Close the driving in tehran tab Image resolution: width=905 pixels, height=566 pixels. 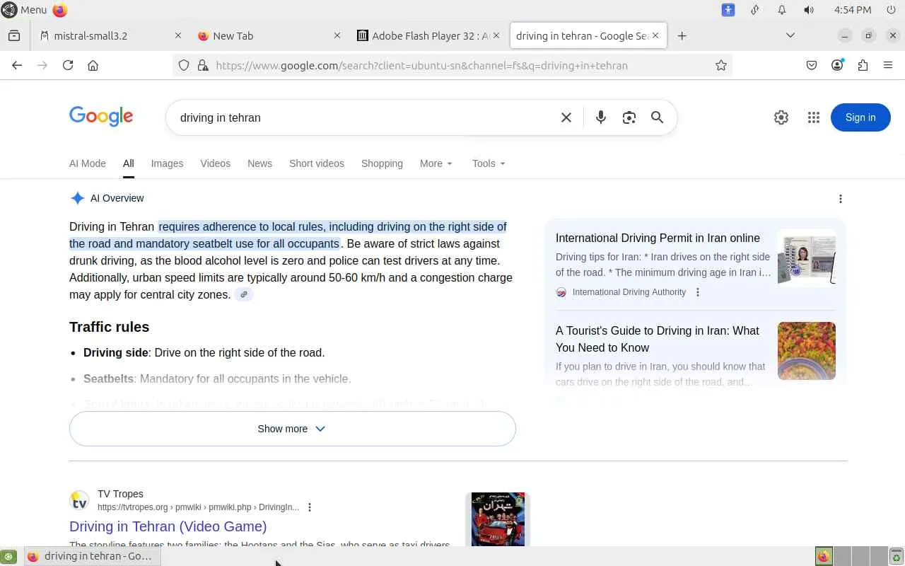tap(655, 35)
